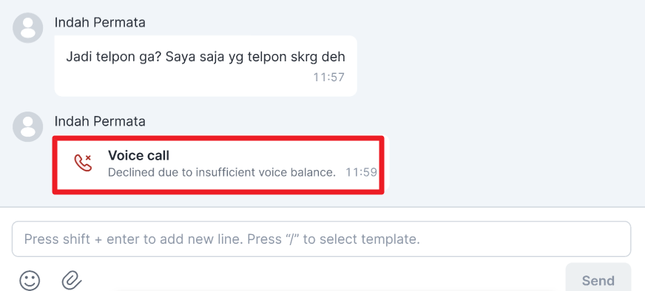The width and height of the screenshot is (645, 291).
Task: Select the "Jadi telpon ga?" message bubble
Action: click(x=206, y=66)
